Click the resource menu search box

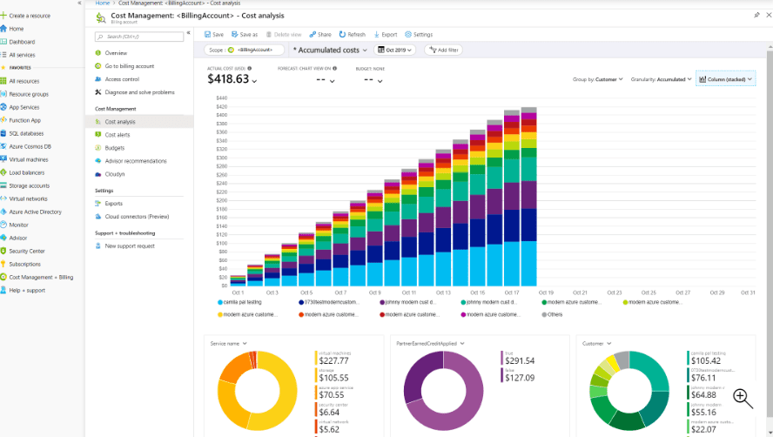[x=139, y=37]
